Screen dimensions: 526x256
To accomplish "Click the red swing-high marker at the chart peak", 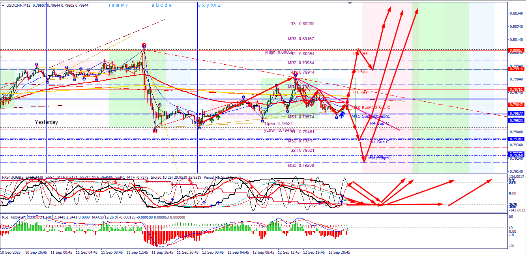I will tap(144, 46).
